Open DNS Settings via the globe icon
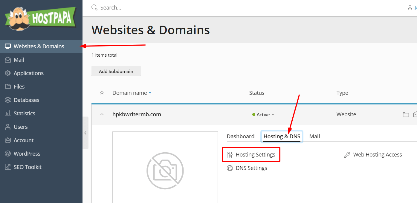This screenshot has width=417, height=203. click(230, 168)
